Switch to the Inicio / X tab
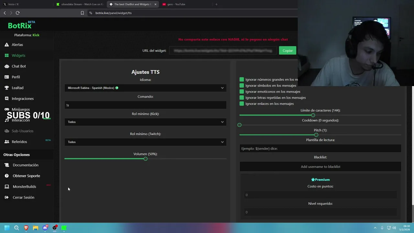Viewport: 414px width, 233px height. click(26, 4)
